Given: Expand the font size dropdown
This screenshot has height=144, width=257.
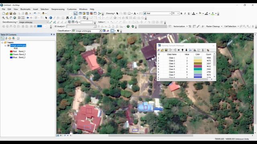Looking at the screenshot, I should click(178, 13).
